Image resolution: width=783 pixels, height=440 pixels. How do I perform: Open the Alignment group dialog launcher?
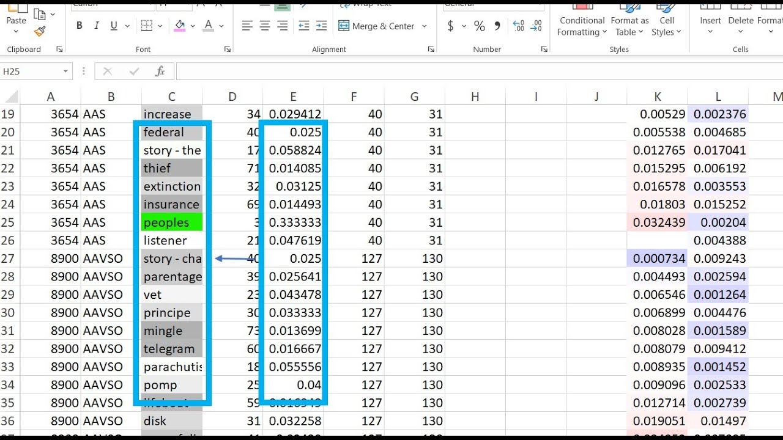click(x=431, y=50)
